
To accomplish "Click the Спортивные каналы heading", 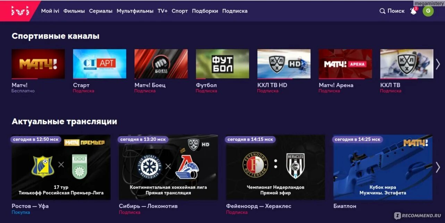I will coord(56,36).
